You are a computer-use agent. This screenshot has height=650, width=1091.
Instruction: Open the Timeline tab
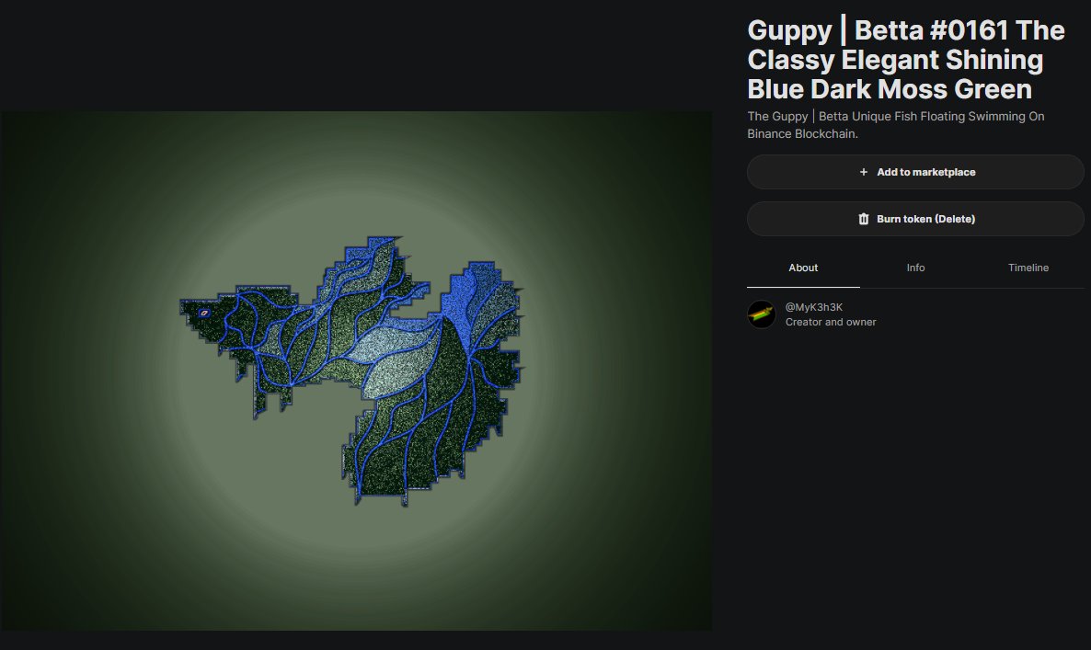pos(1028,268)
